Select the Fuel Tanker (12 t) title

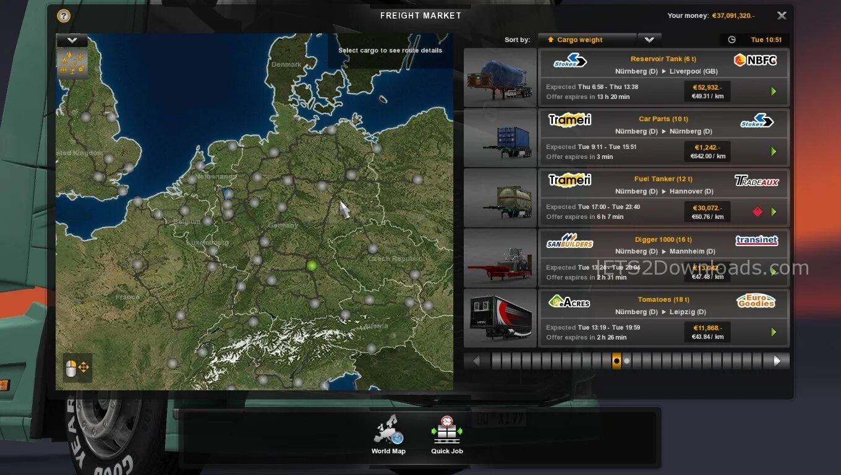click(x=663, y=179)
